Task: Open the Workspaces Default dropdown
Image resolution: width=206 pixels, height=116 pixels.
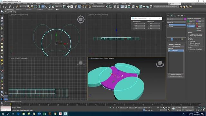Action: click(x=198, y=4)
